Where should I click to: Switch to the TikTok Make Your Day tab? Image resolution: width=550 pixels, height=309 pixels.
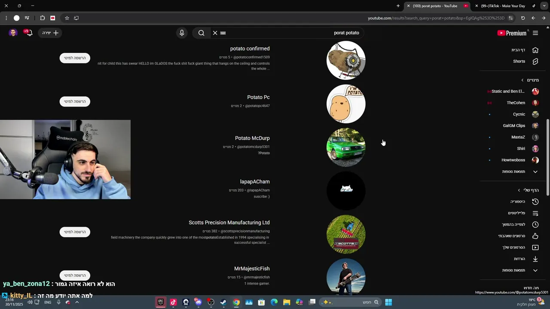(x=505, y=6)
